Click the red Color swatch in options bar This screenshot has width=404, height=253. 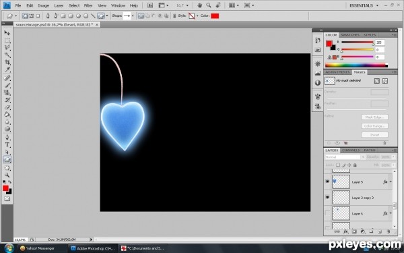pyautogui.click(x=215, y=16)
